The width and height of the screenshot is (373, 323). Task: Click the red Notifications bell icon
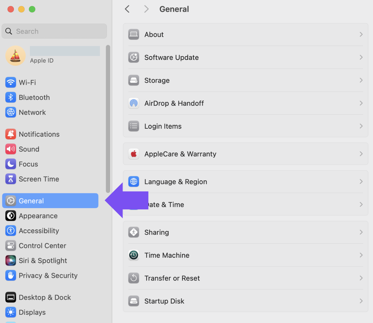pos(11,134)
